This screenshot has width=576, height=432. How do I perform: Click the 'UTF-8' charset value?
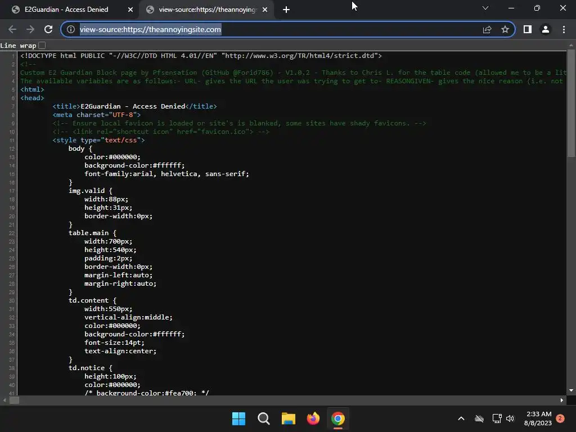click(x=123, y=115)
